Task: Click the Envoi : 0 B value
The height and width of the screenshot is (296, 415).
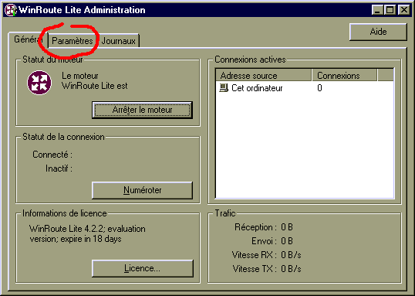Action: (287, 241)
